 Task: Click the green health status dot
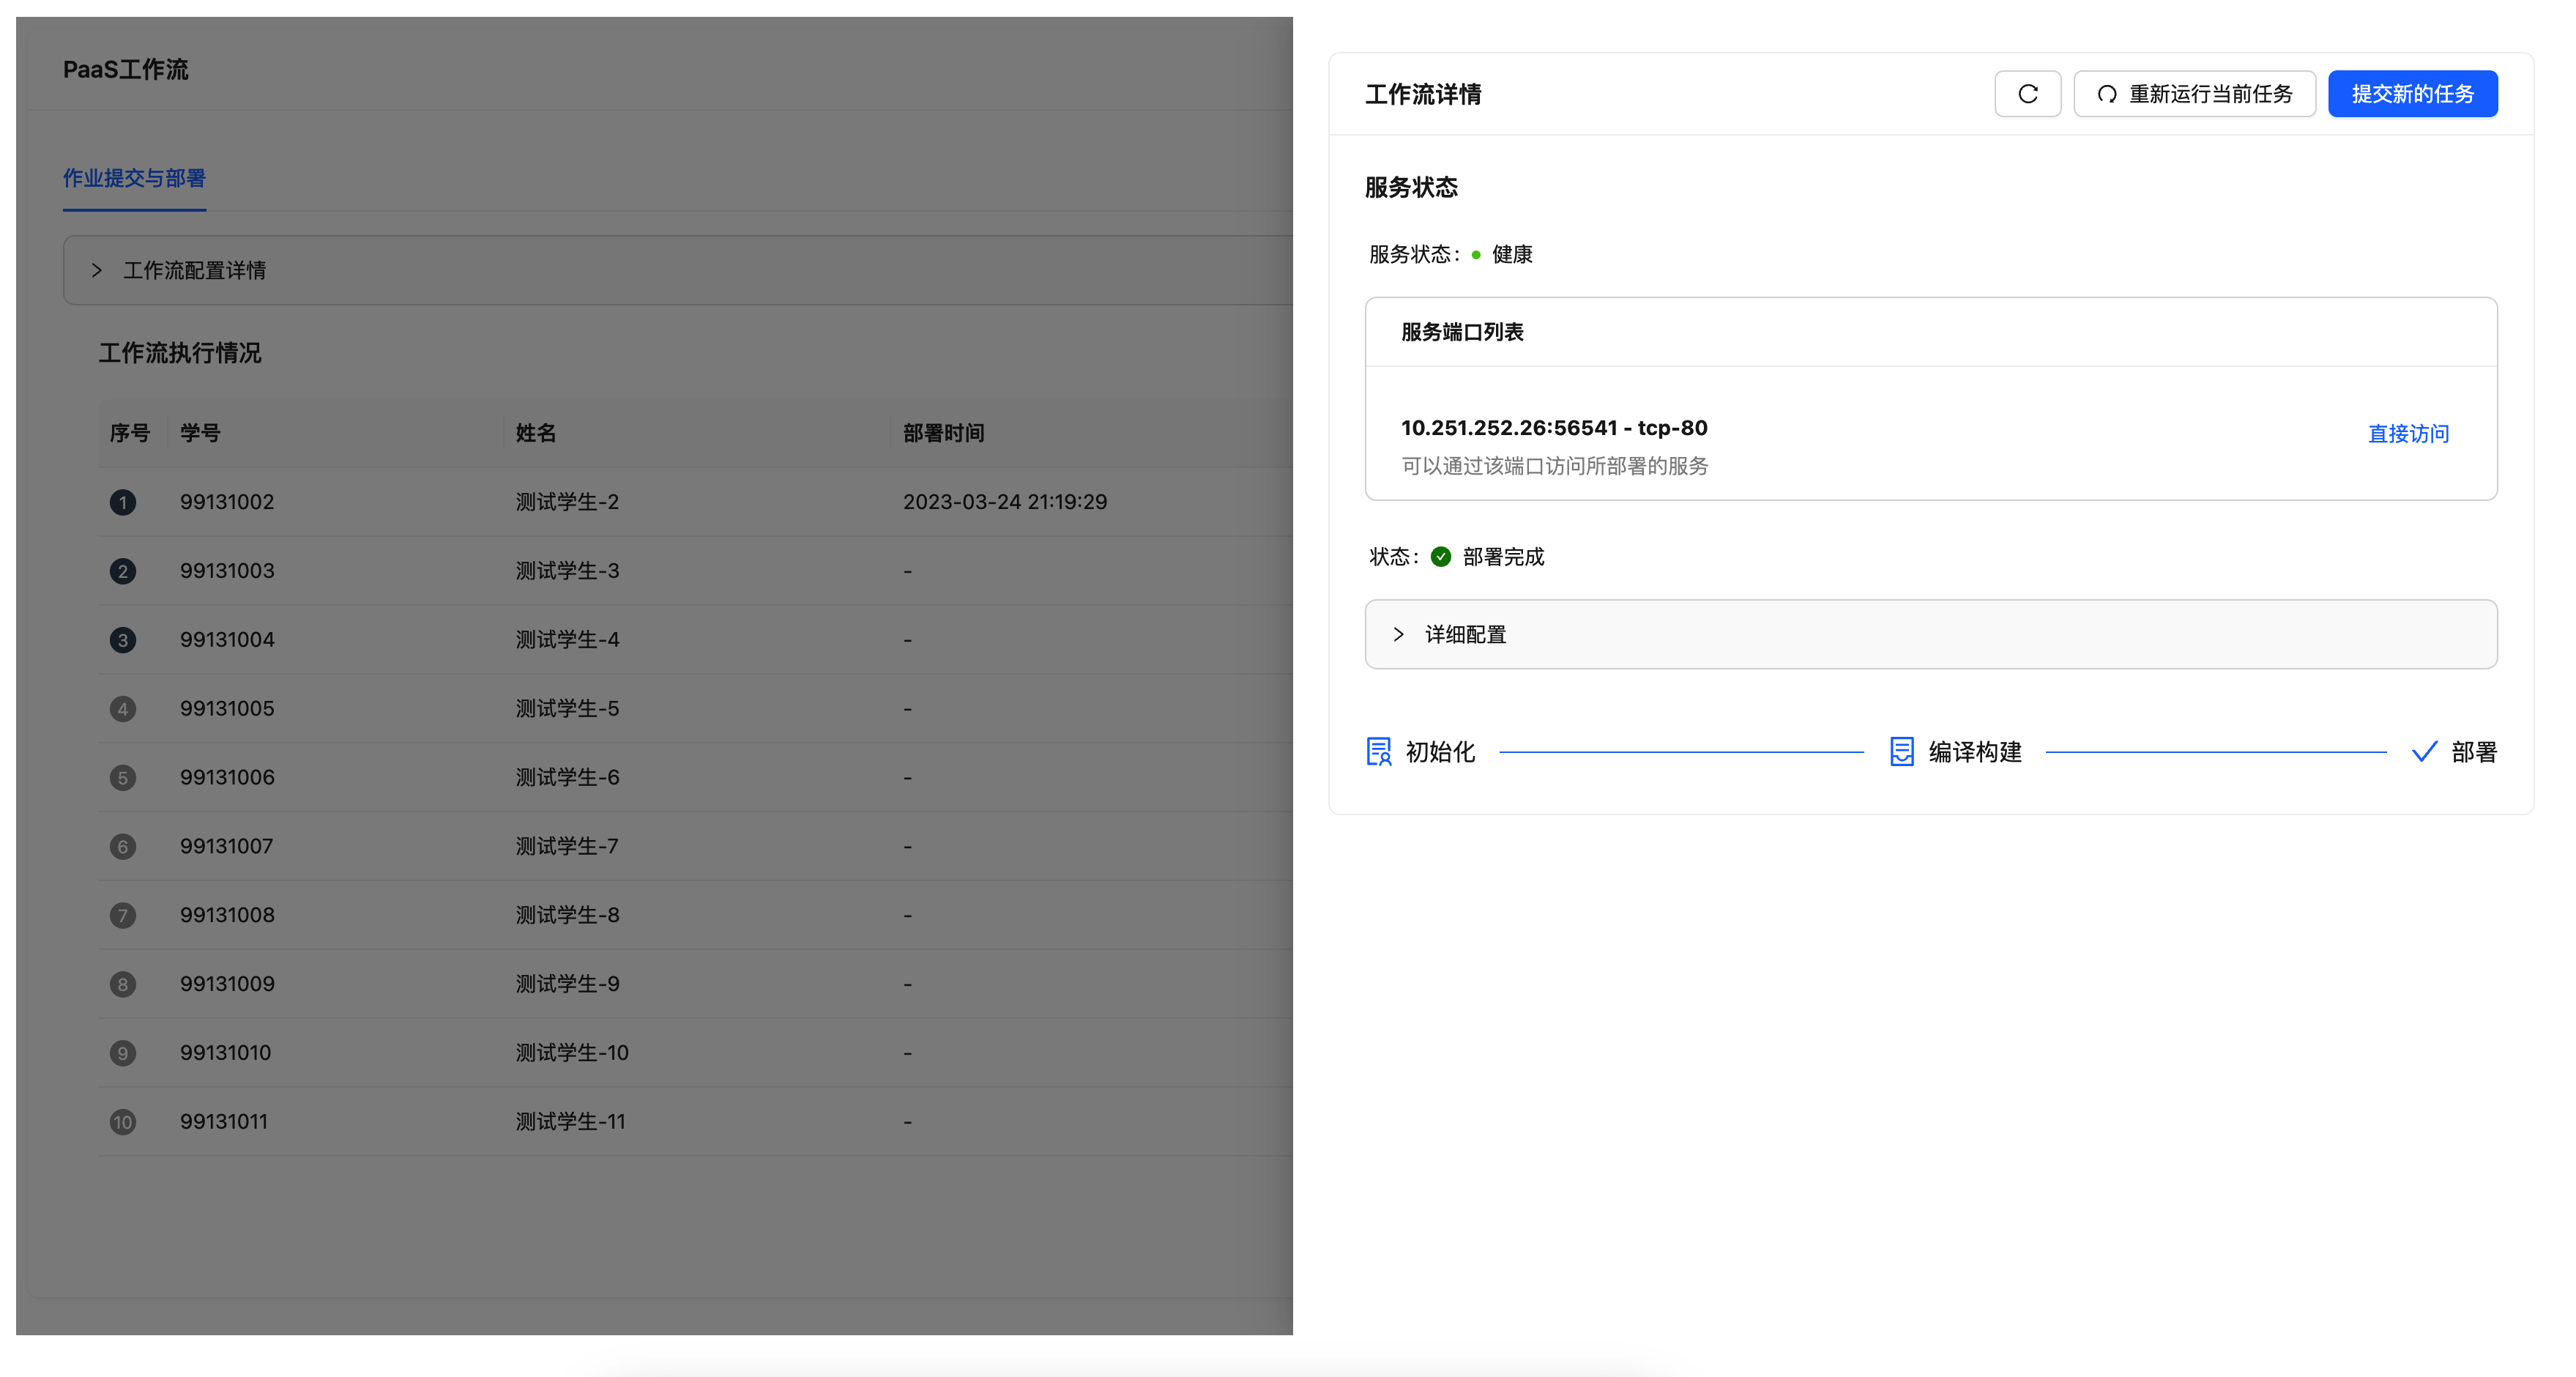point(1476,255)
